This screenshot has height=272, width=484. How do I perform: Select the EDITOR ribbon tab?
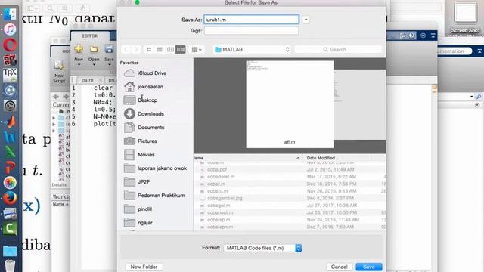click(90, 36)
